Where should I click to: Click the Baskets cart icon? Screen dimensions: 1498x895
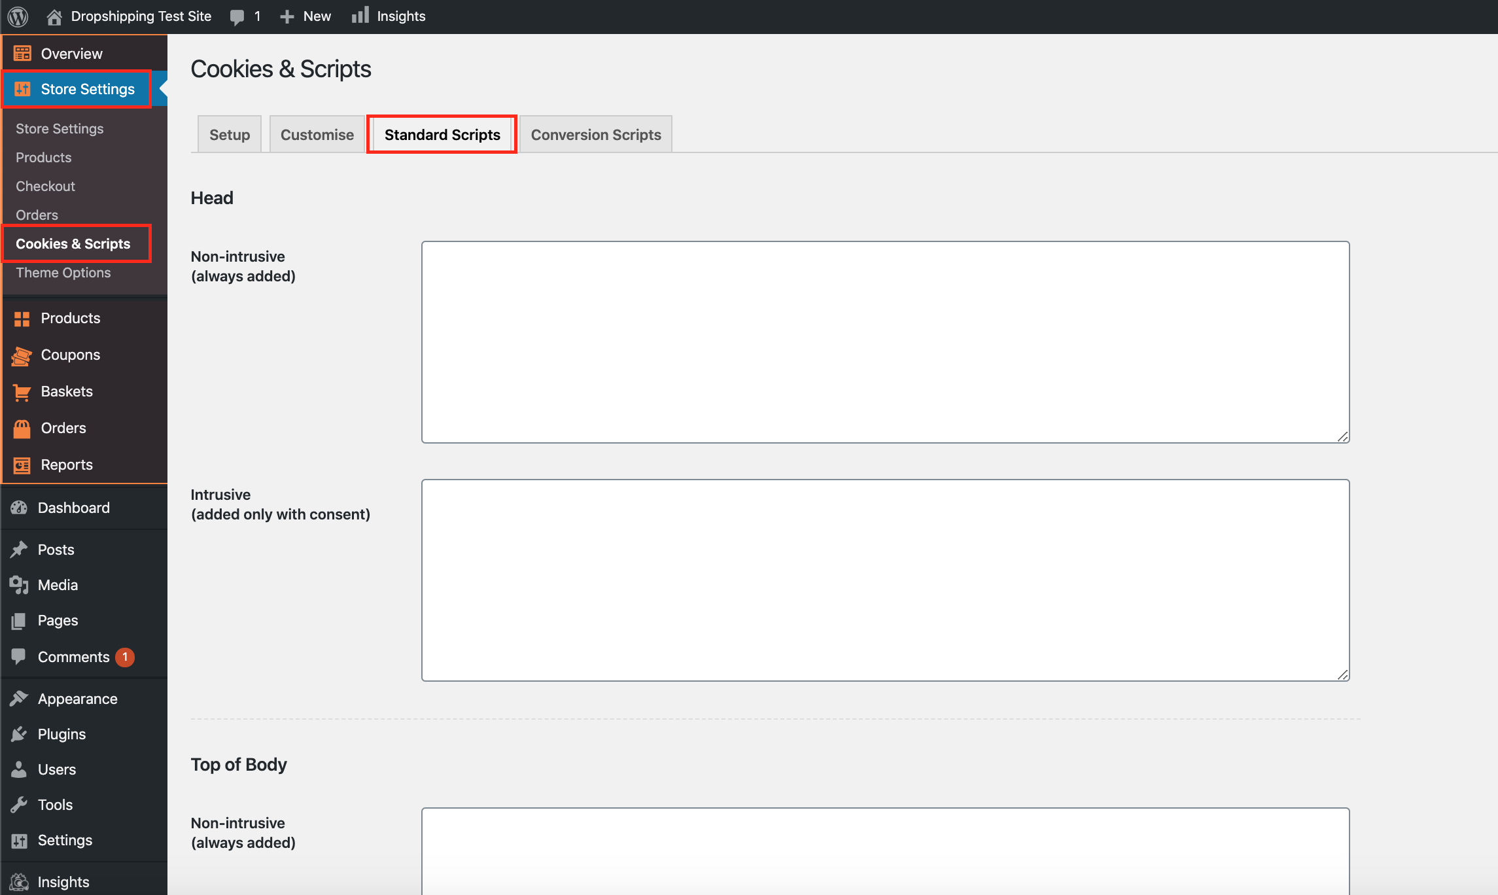[x=22, y=392]
